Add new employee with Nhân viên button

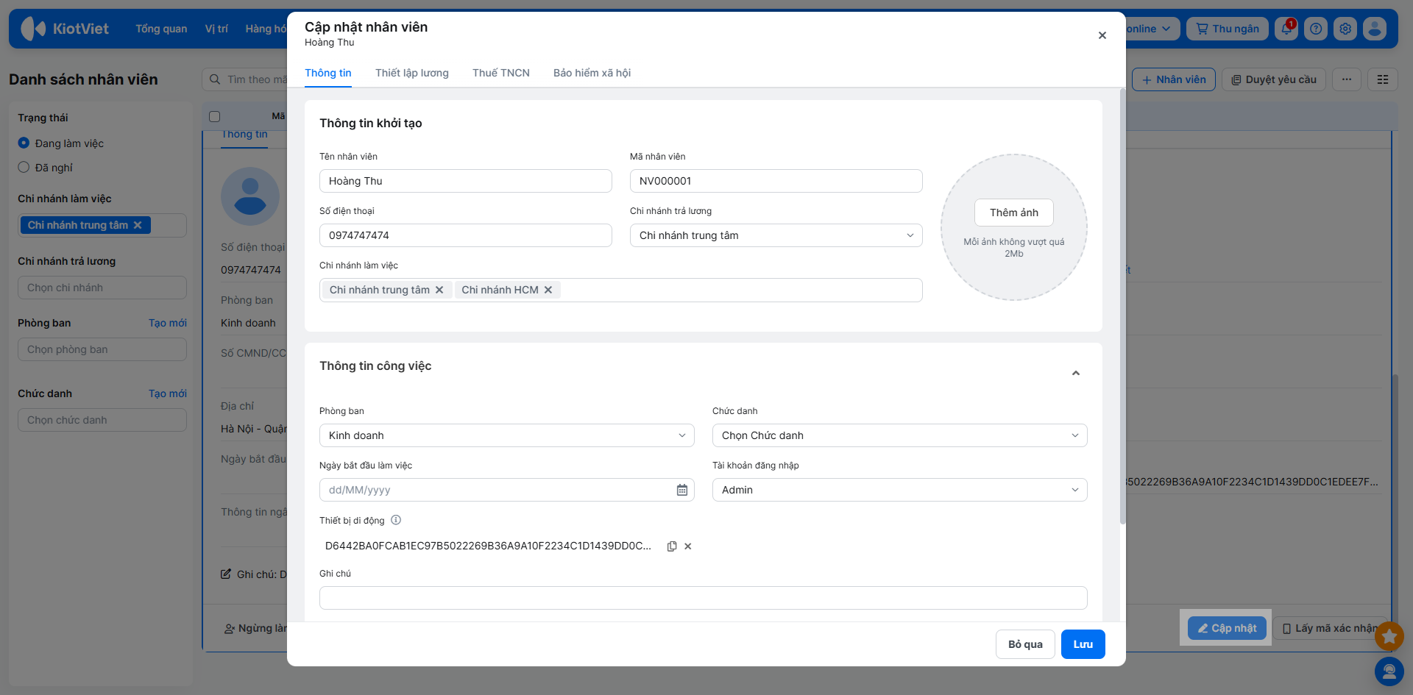[1174, 79]
